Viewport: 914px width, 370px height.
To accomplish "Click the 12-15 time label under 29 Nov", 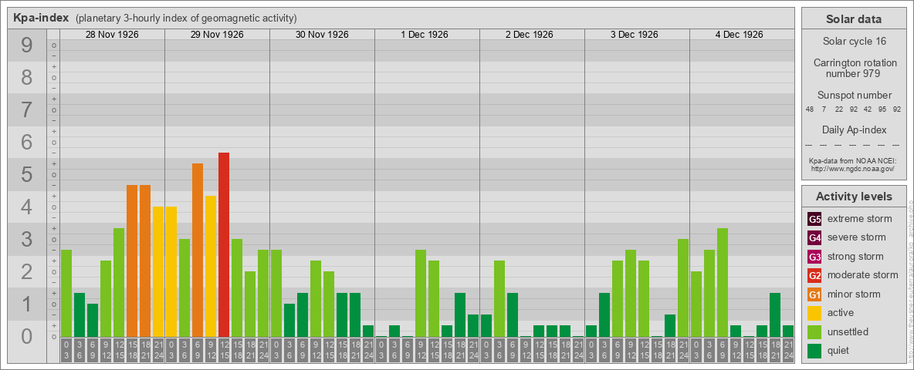I will pos(224,351).
